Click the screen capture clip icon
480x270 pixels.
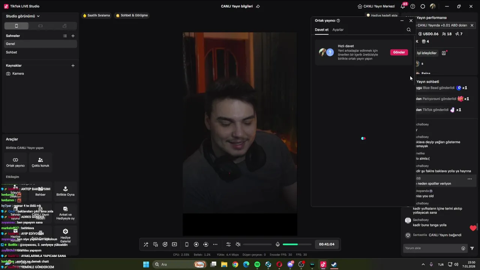(174, 244)
